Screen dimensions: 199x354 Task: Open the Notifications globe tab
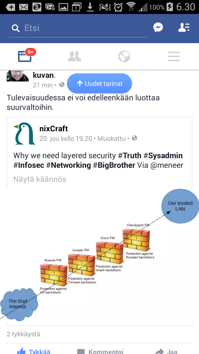[x=124, y=56]
